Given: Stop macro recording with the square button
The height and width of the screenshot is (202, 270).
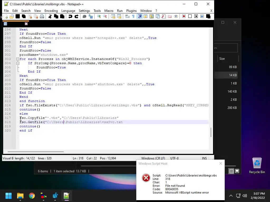Looking at the screenshot, I should (x=190, y=16).
